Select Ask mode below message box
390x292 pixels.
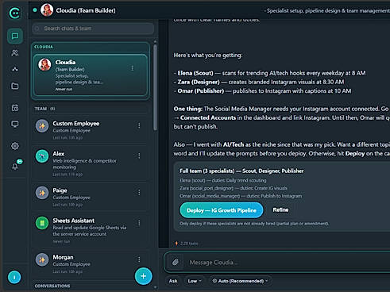173,281
